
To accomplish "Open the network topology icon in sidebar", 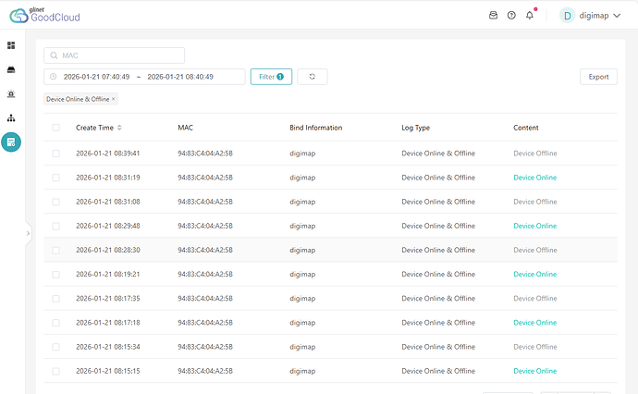I will point(11,118).
